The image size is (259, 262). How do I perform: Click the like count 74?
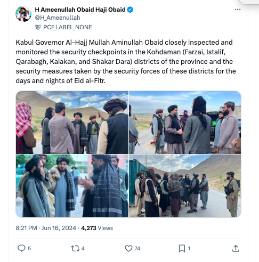[x=137, y=248]
